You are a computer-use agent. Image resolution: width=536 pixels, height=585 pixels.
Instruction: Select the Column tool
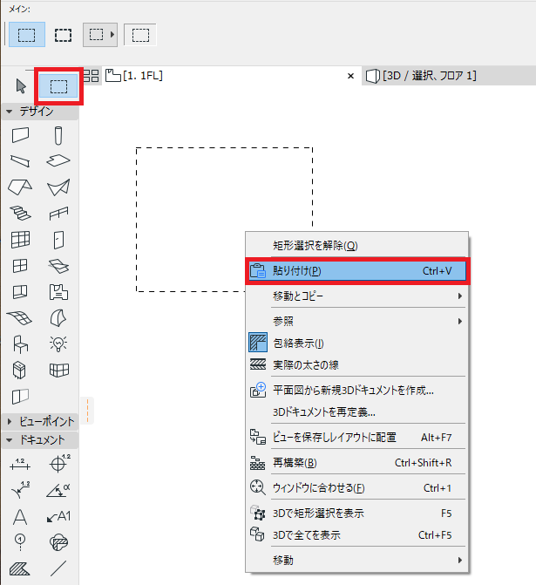tap(58, 135)
